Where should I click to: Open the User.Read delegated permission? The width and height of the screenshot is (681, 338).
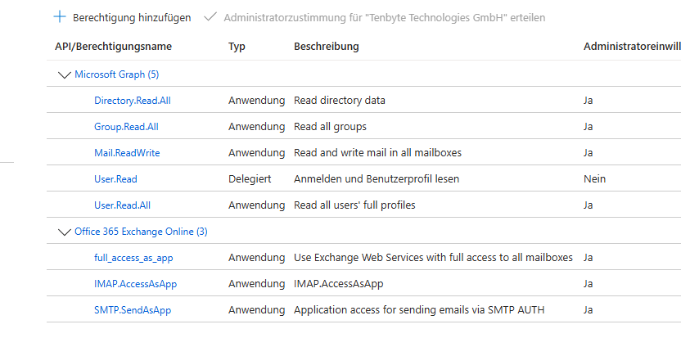click(x=115, y=178)
